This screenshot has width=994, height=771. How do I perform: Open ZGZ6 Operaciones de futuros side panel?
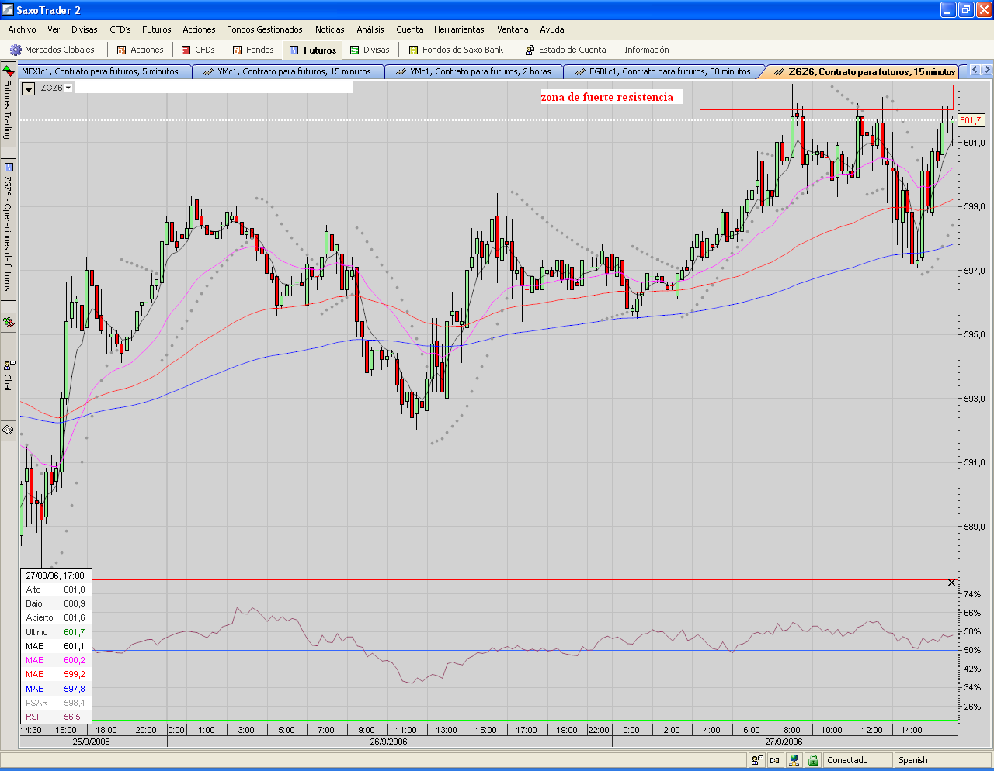pyautogui.click(x=8, y=230)
